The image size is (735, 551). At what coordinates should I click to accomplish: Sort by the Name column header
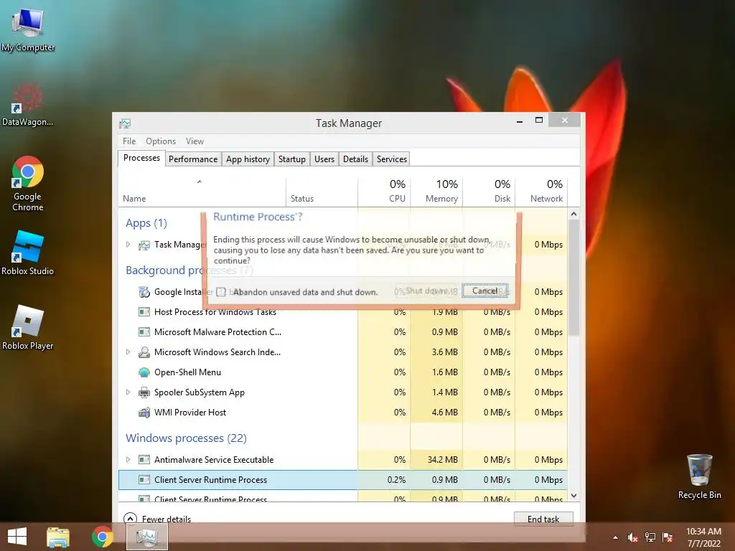coord(202,192)
